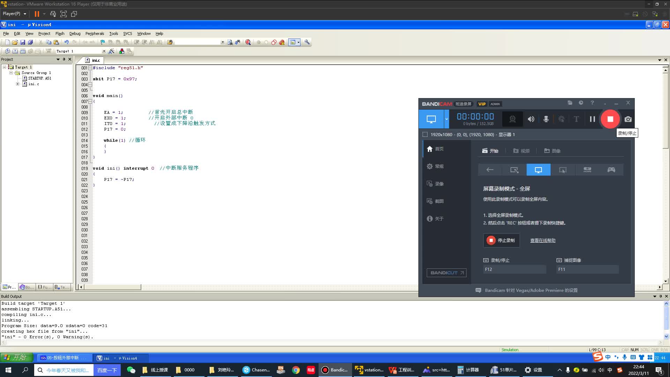Viewport: 670px width, 377px height.
Task: Toggle Bandicam microphone recording
Action: click(546, 119)
